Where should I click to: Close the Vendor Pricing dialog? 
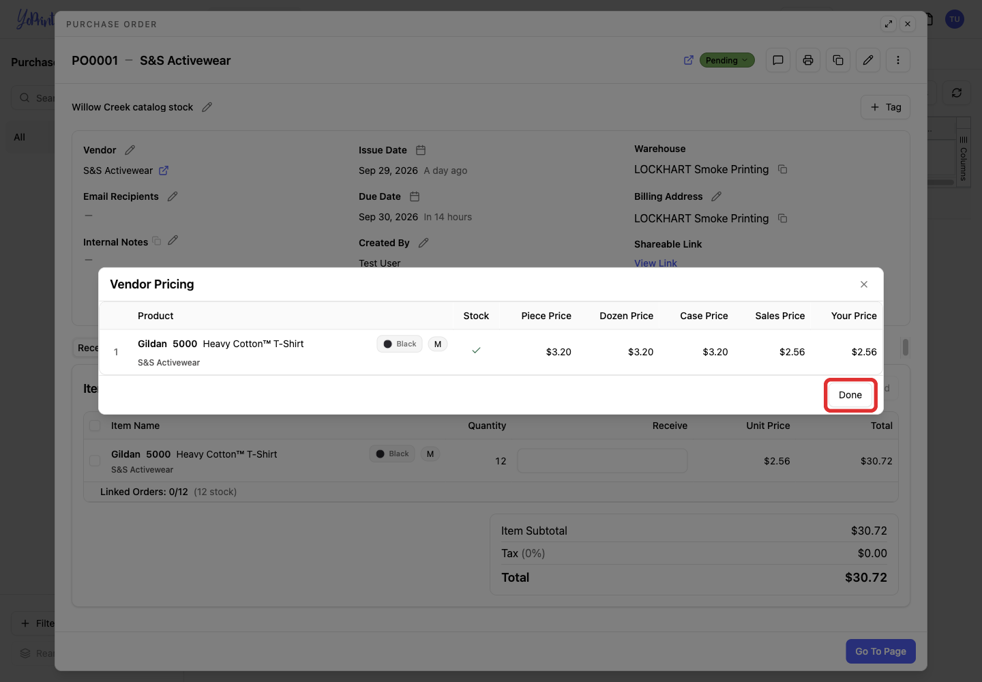[x=864, y=284]
